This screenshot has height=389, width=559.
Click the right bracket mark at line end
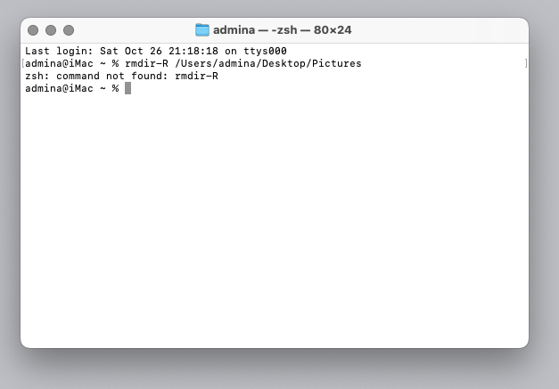[526, 64]
